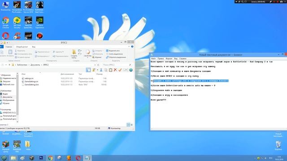Open Battlefield Bad Company desktop shortcut
Image resolution: width=287 pixels, height=161 pixels.
39,7
